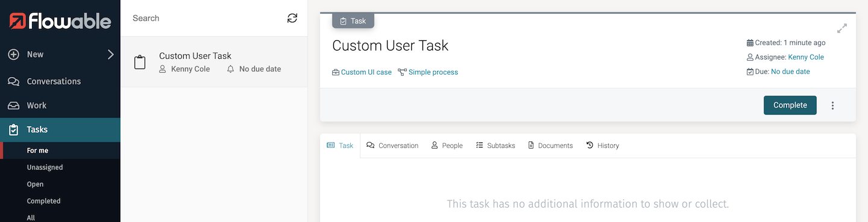Open the Documents tab
Screen dimensions: 868x222
click(x=550, y=146)
